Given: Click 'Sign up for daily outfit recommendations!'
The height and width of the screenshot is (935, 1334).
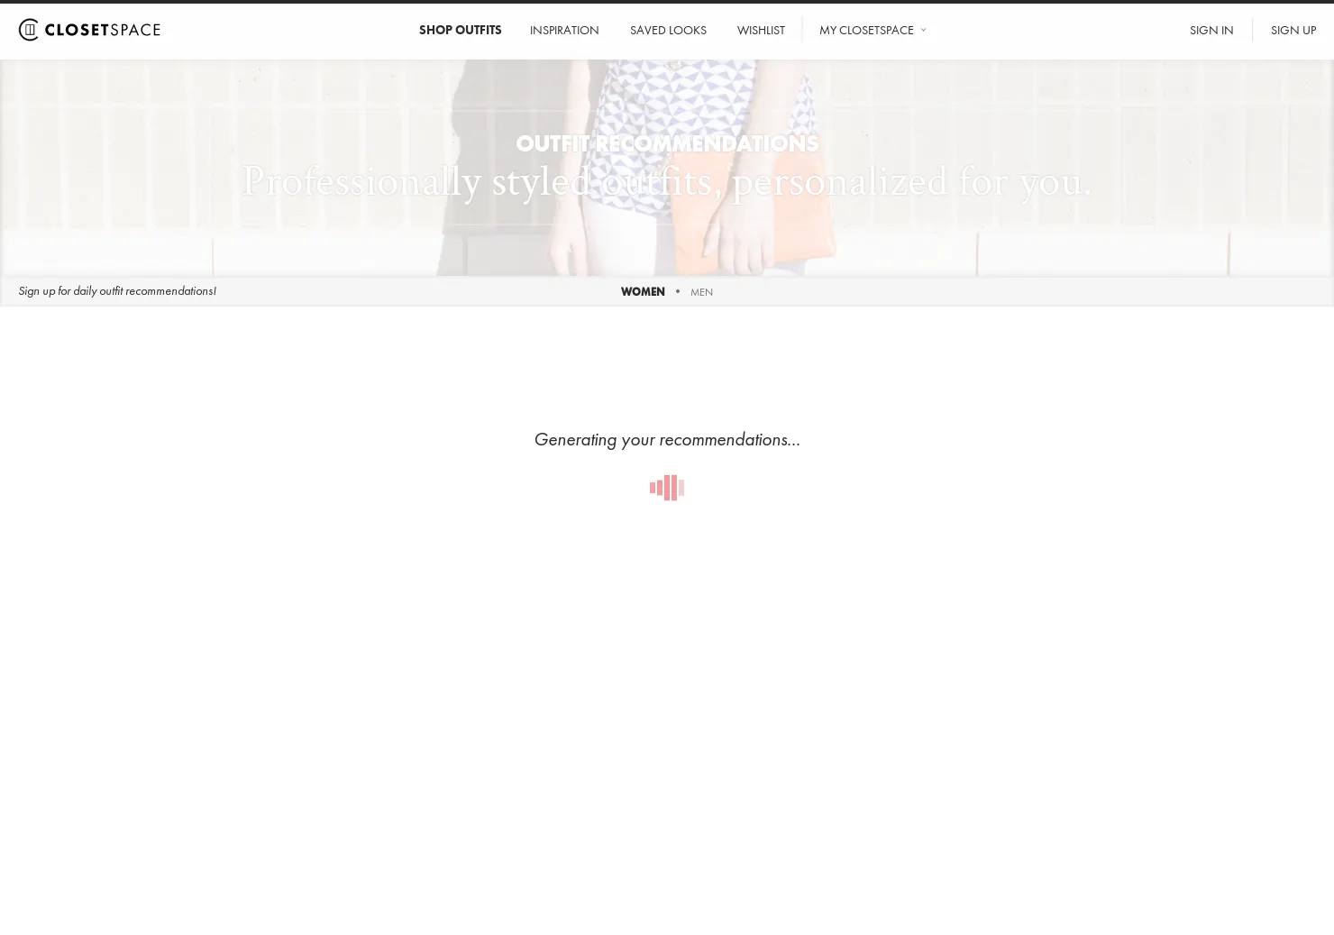Looking at the screenshot, I should pyautogui.click(x=117, y=290).
